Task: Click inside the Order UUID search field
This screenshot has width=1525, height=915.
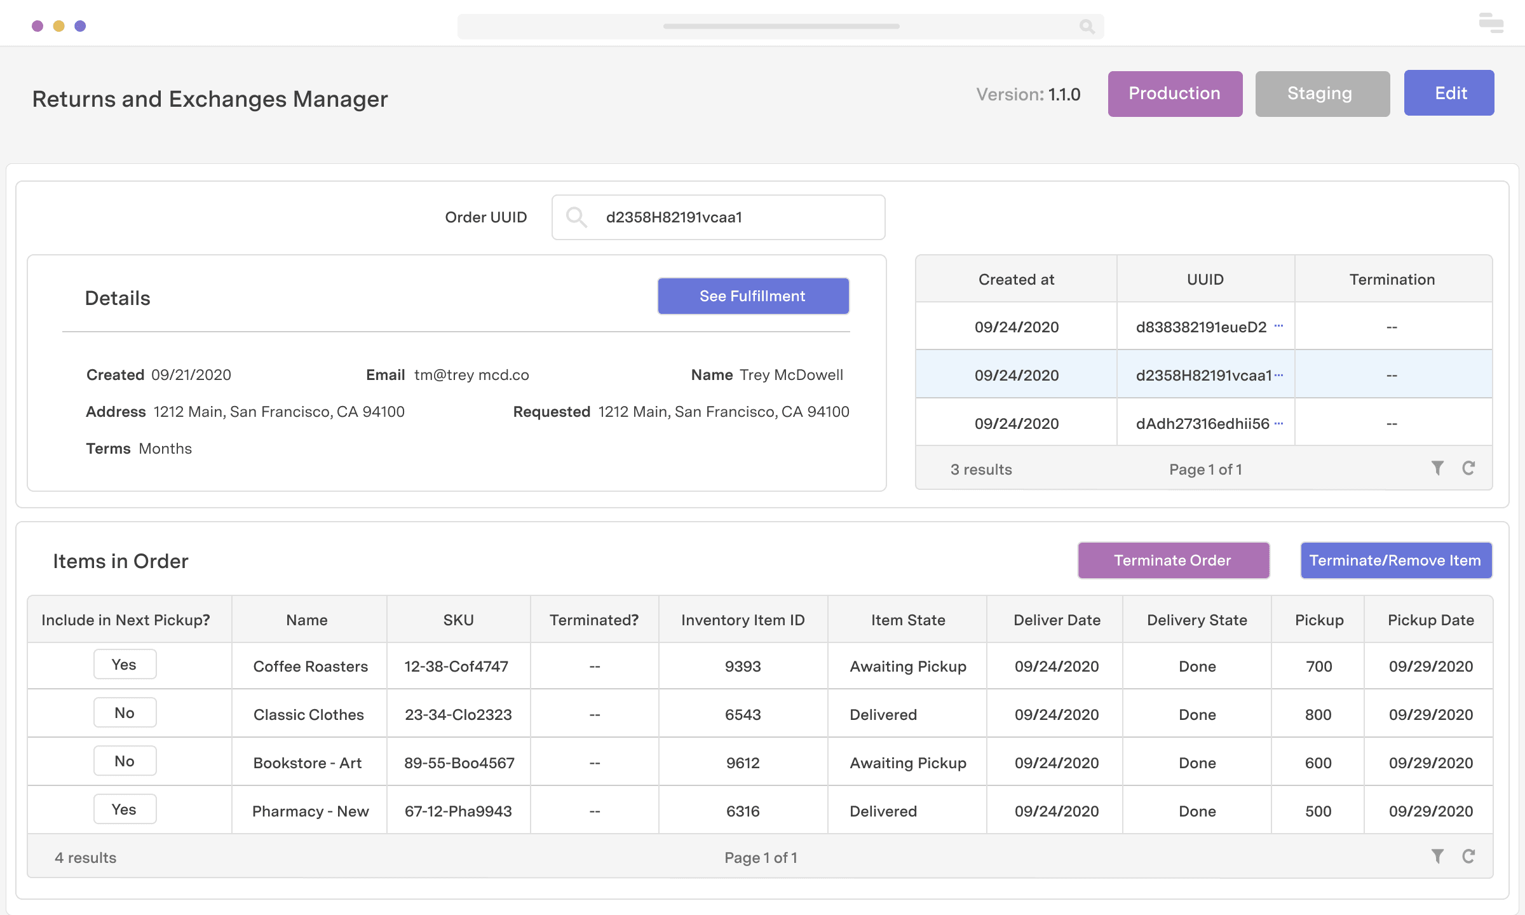Action: (x=718, y=217)
